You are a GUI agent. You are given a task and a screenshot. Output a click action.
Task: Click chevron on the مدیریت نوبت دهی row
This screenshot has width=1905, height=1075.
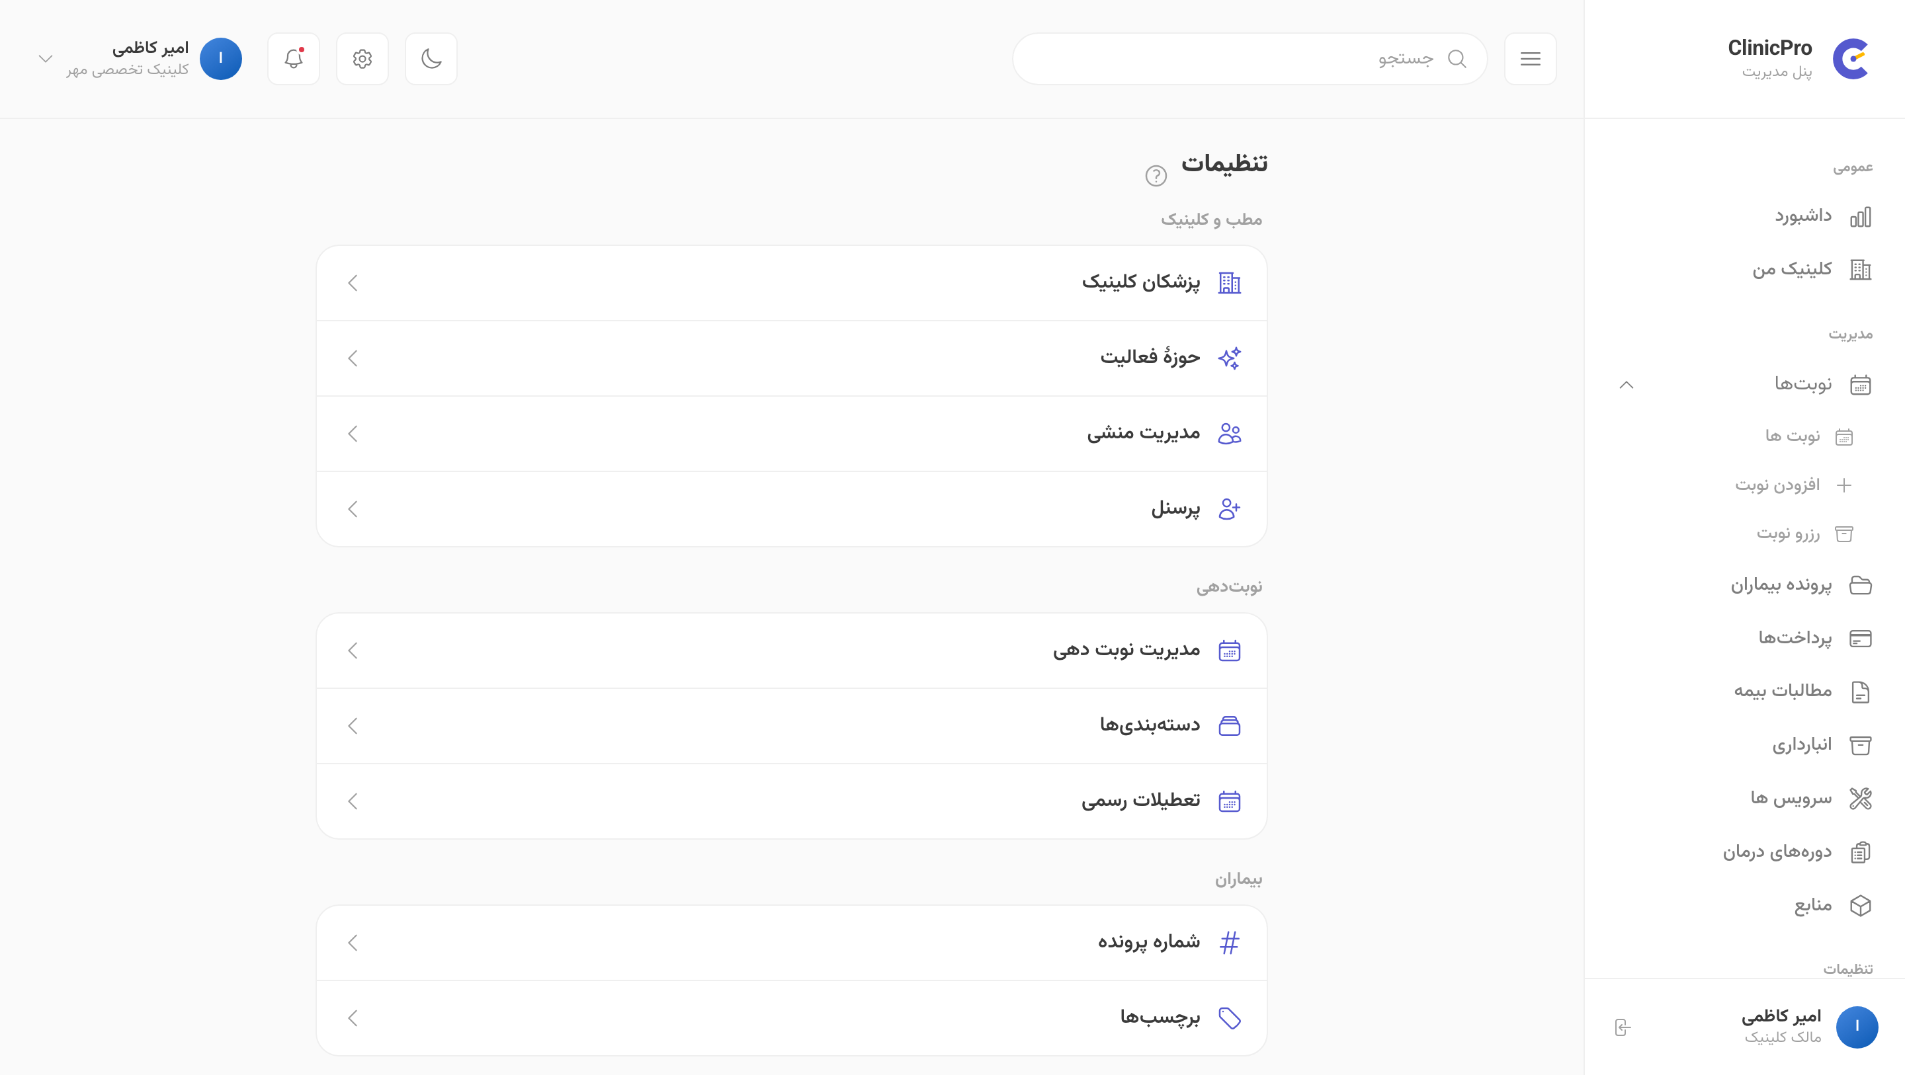coord(353,651)
